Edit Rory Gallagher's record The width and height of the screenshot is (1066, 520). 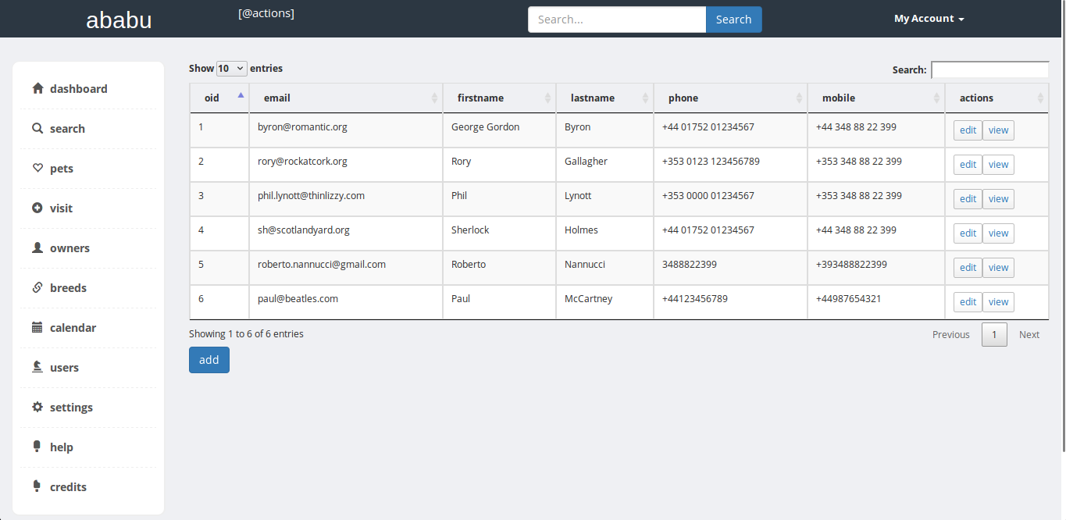click(968, 165)
